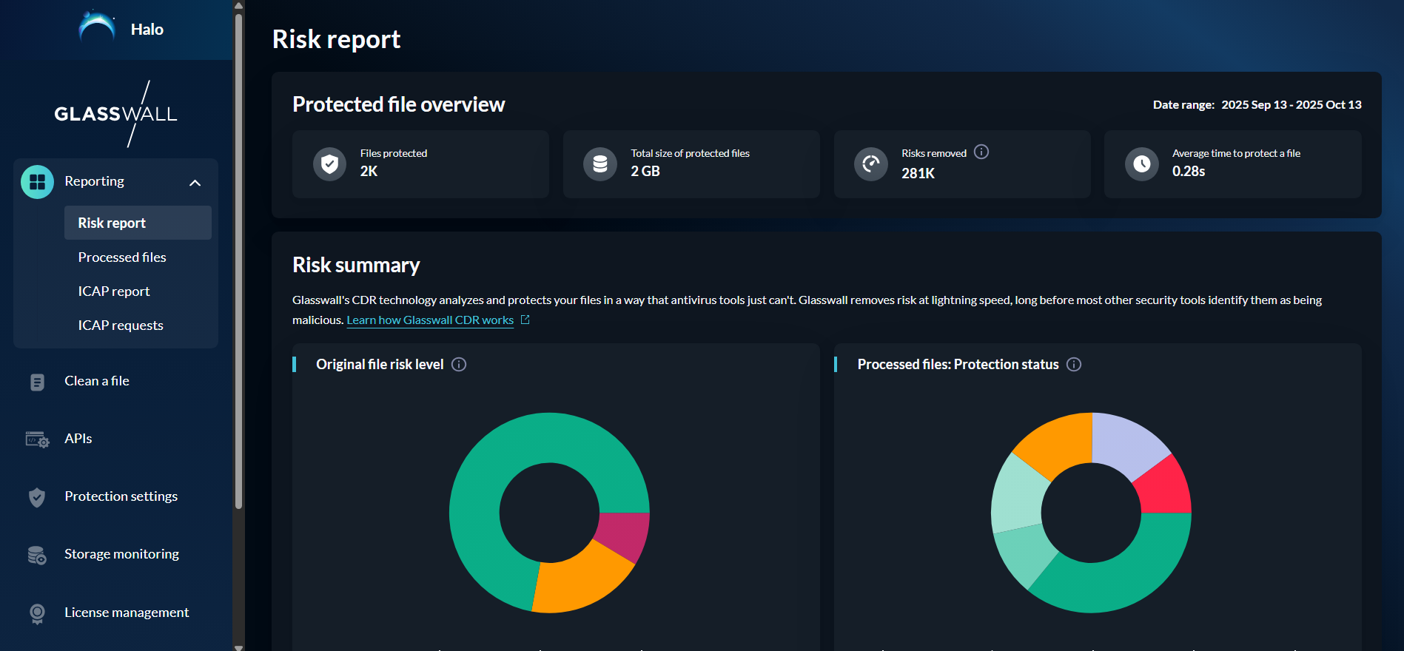The image size is (1404, 651).
Task: Click the Halo logo icon
Action: 97,28
